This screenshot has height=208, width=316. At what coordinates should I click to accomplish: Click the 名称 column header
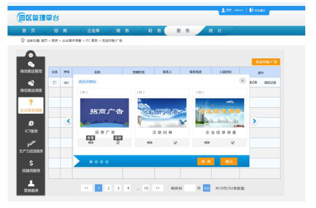97,72
